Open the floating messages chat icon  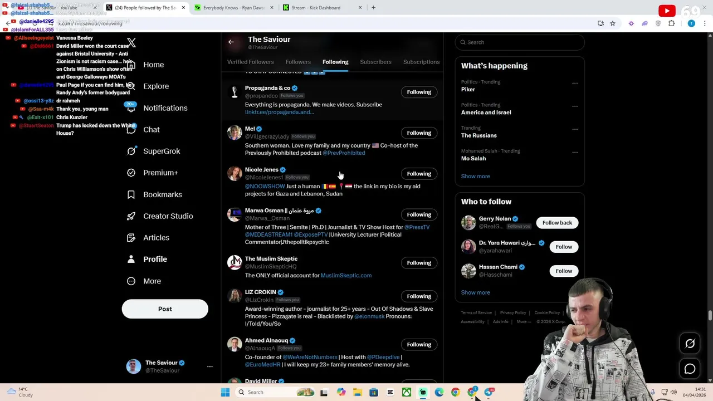tap(690, 369)
